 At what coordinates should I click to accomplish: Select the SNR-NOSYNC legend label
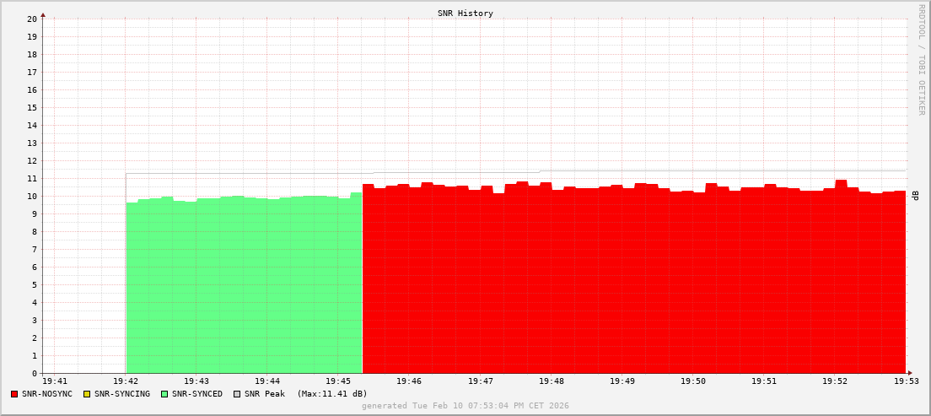(x=47, y=394)
